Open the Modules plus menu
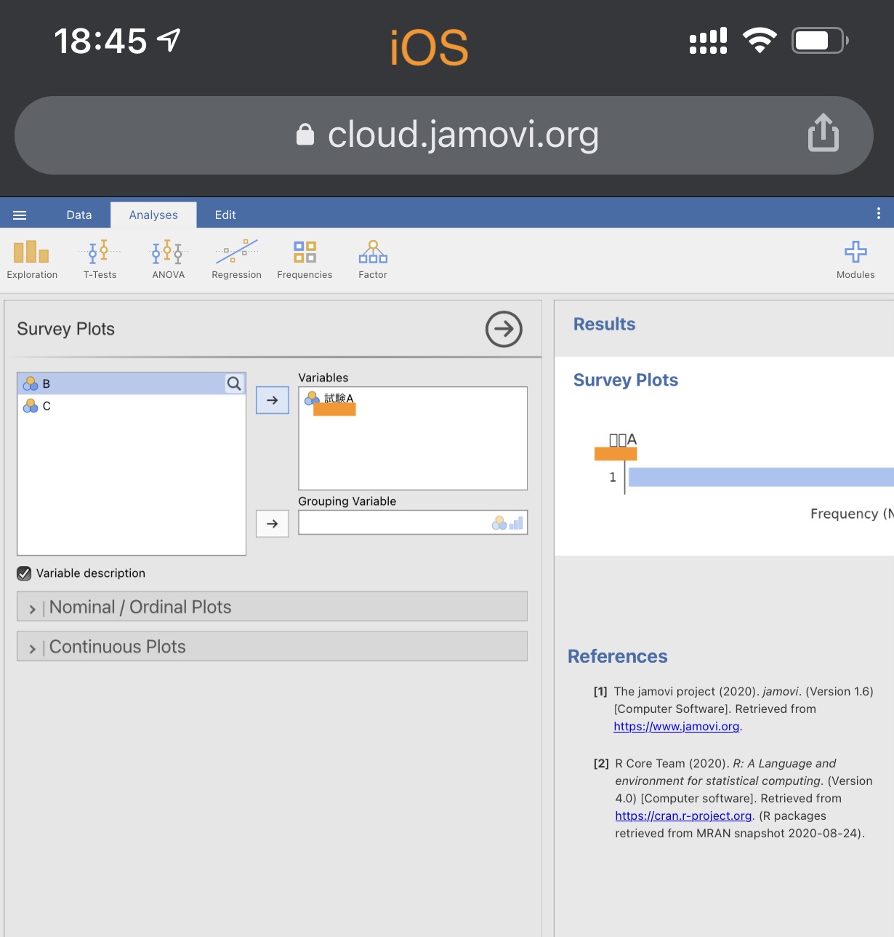 pyautogui.click(x=855, y=260)
